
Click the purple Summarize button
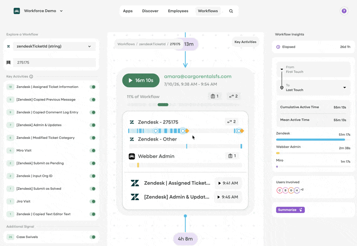(x=291, y=210)
